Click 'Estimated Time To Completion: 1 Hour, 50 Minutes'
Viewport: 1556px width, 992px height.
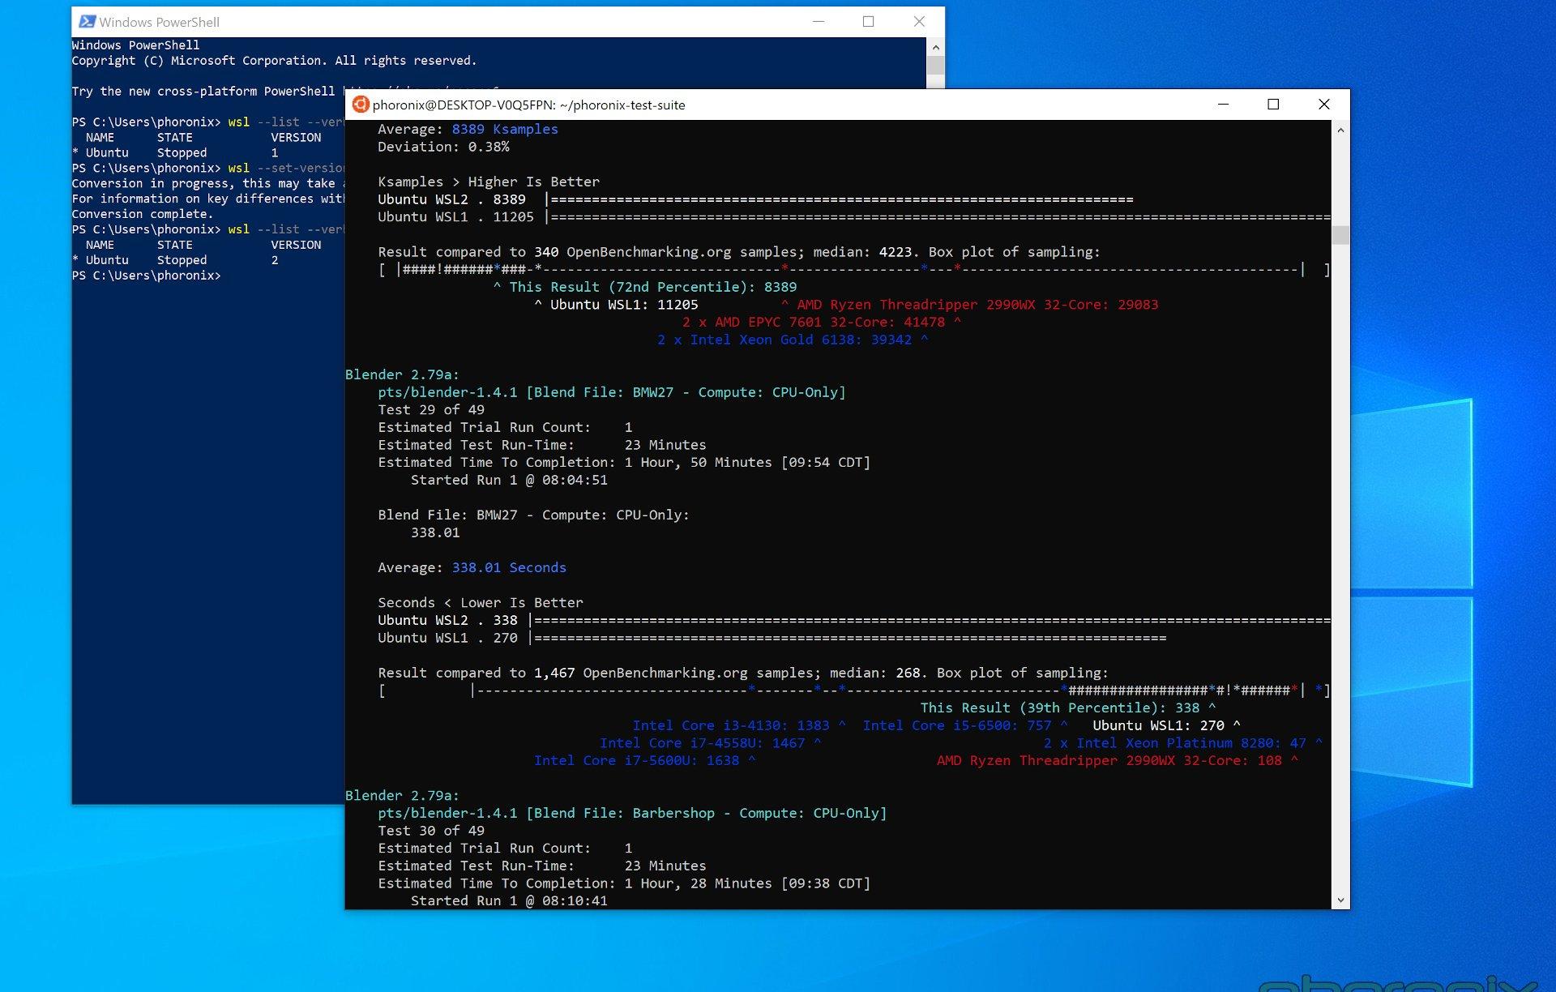click(624, 463)
